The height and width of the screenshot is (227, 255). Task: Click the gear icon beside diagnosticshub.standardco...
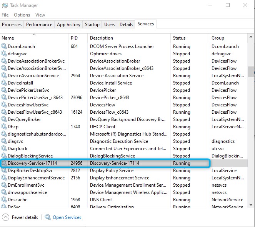[x=4, y=134]
